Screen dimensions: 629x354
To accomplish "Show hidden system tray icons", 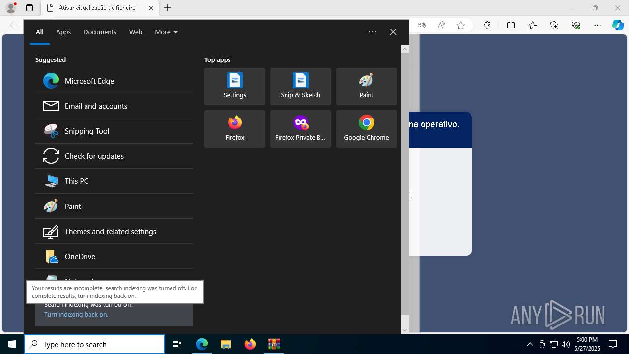I will coord(530,344).
